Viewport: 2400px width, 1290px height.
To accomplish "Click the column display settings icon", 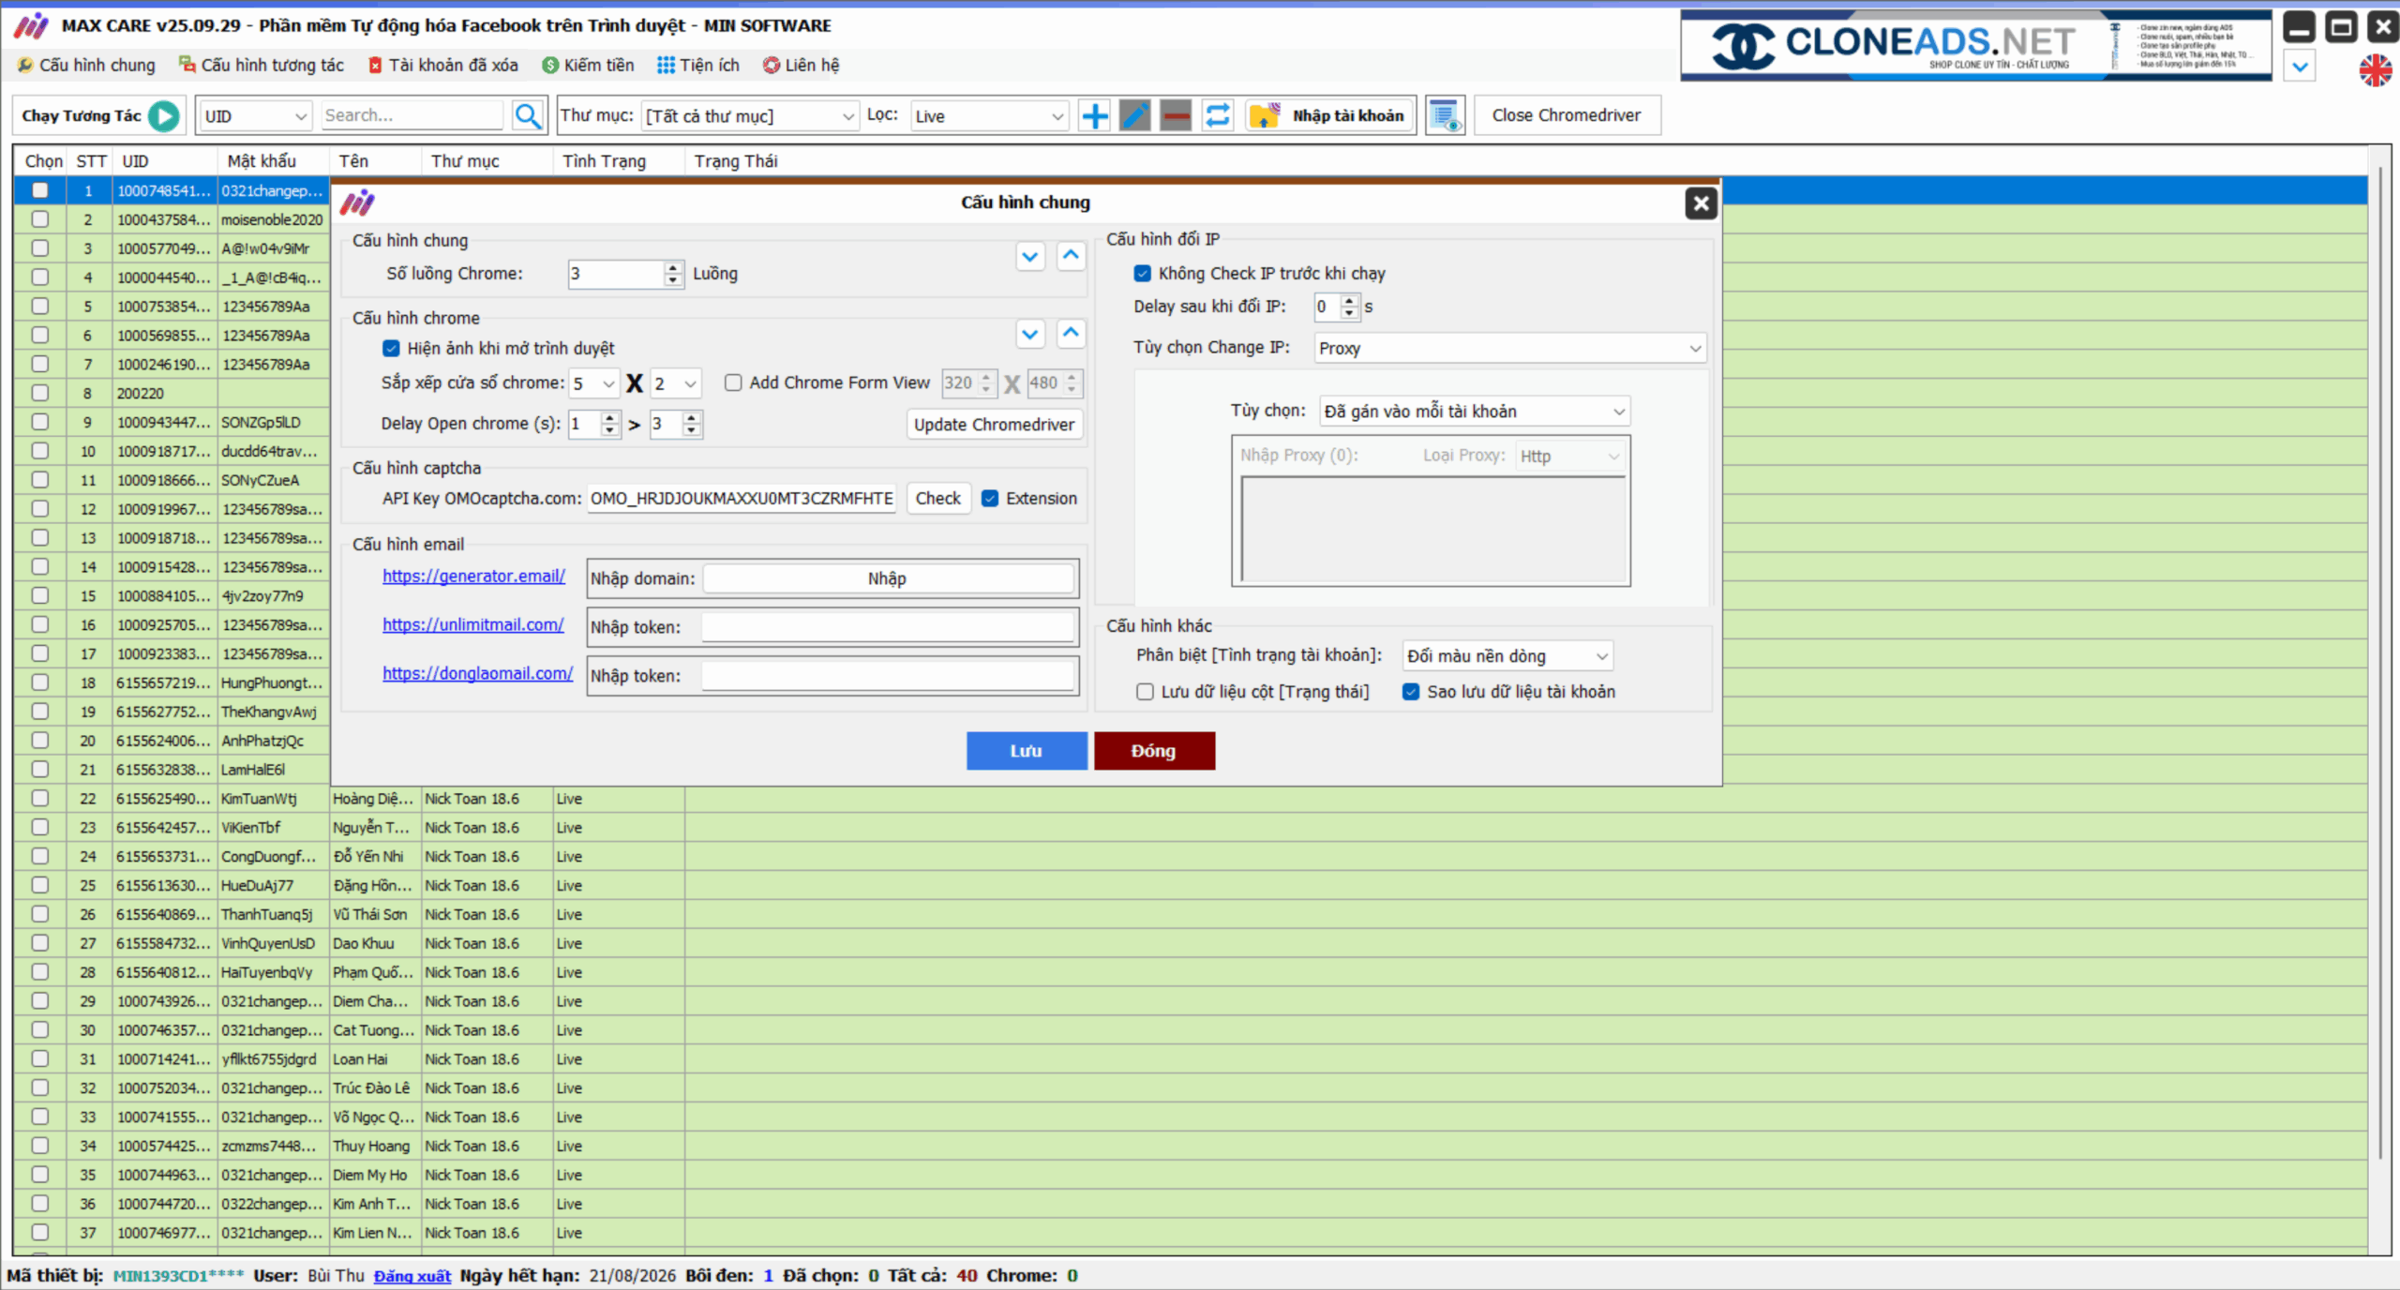I will 1445,115.
